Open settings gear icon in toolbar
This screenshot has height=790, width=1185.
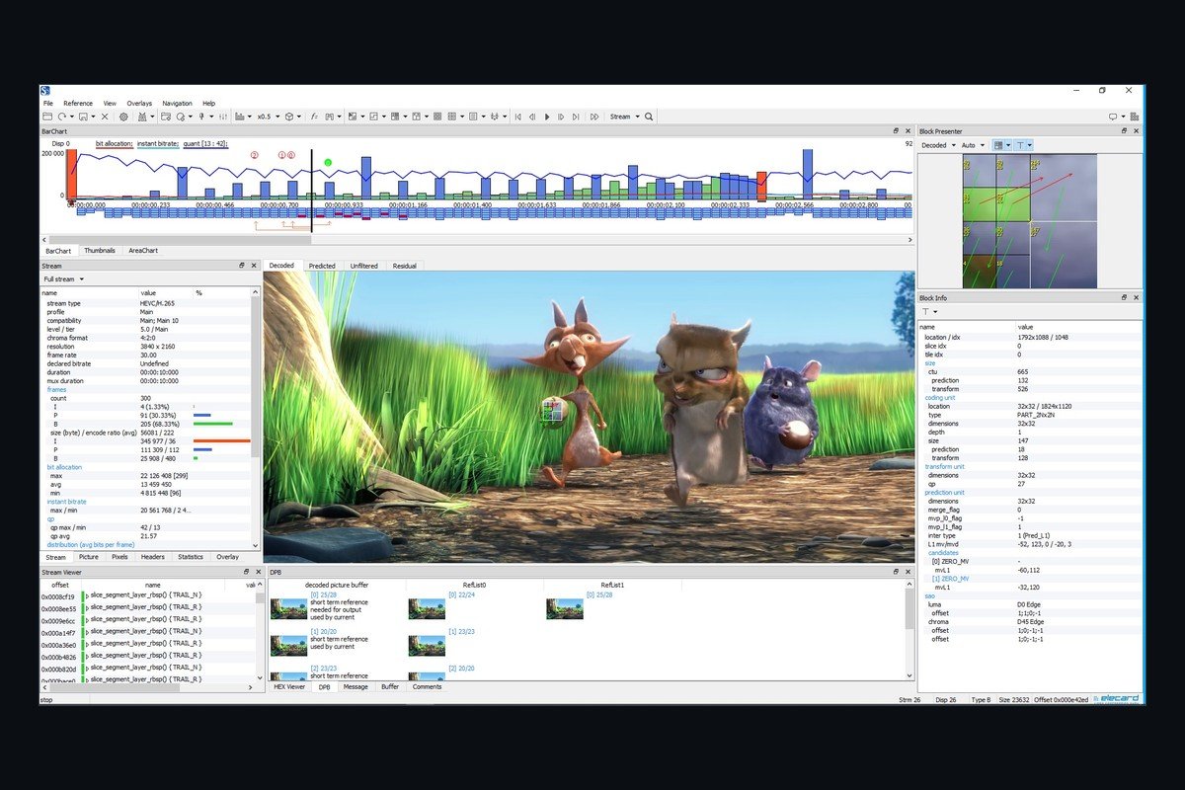coord(123,117)
